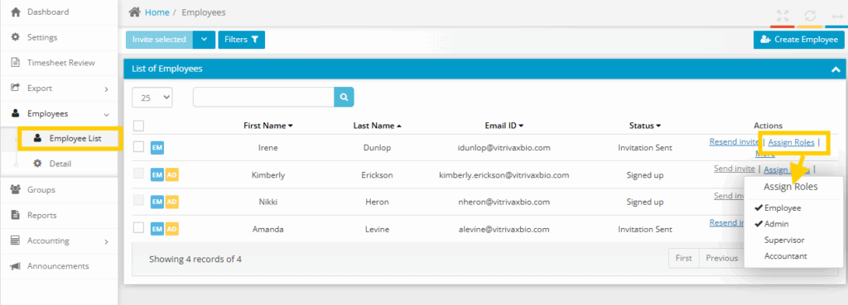Select Accountant in Assign Roles menu

786,256
